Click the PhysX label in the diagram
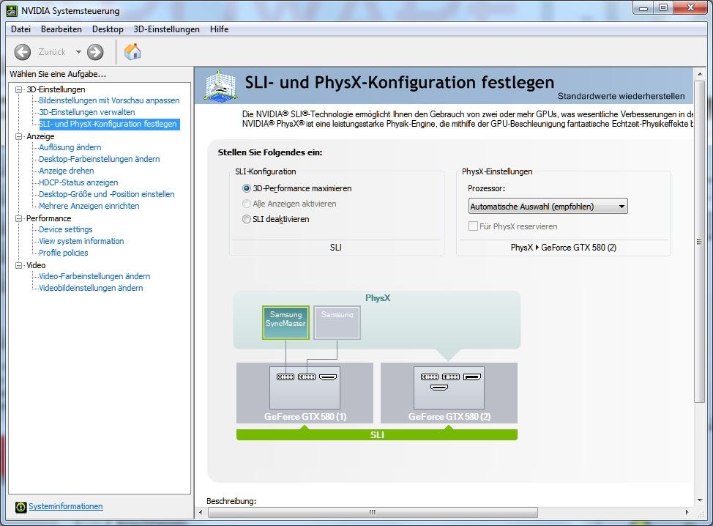 pos(378,298)
